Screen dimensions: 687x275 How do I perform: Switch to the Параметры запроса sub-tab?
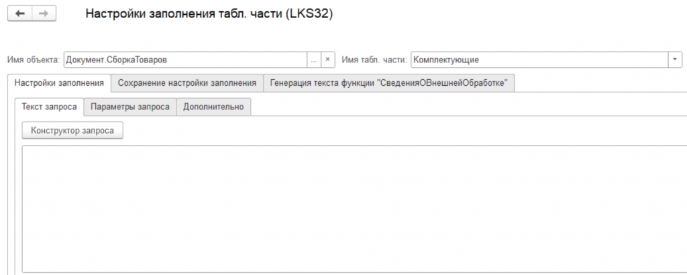tap(130, 107)
